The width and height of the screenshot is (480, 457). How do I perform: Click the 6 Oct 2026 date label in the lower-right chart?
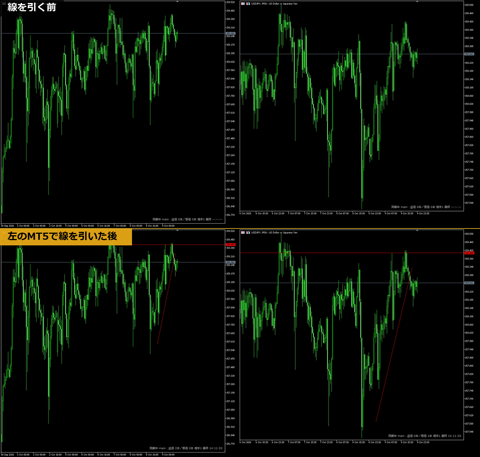[x=246, y=442]
